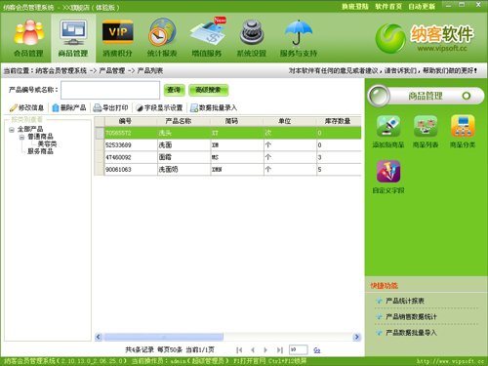This screenshot has height=366, width=488.
Task: Click the 软件首页 menu item
Action: 388,7
